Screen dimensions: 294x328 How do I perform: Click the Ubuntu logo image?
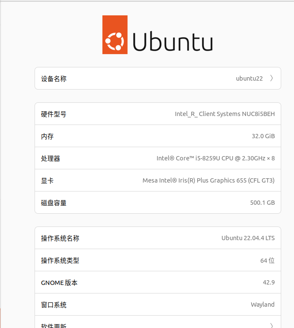point(157,35)
